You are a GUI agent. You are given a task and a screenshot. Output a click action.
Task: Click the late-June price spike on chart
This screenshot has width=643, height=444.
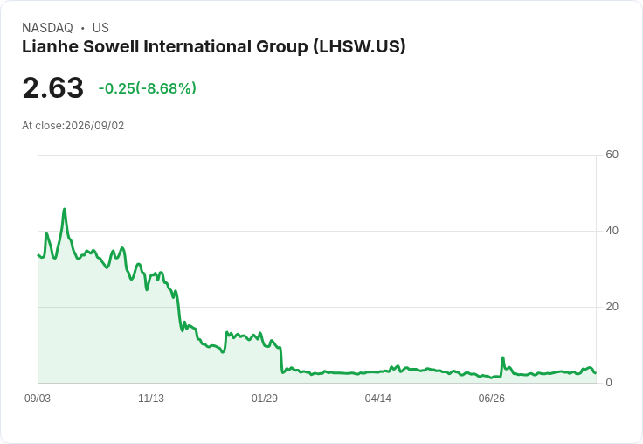coord(502,357)
